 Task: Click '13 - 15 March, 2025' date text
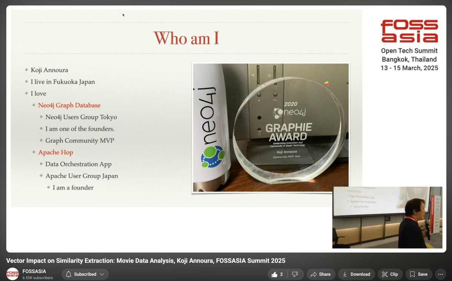point(409,68)
